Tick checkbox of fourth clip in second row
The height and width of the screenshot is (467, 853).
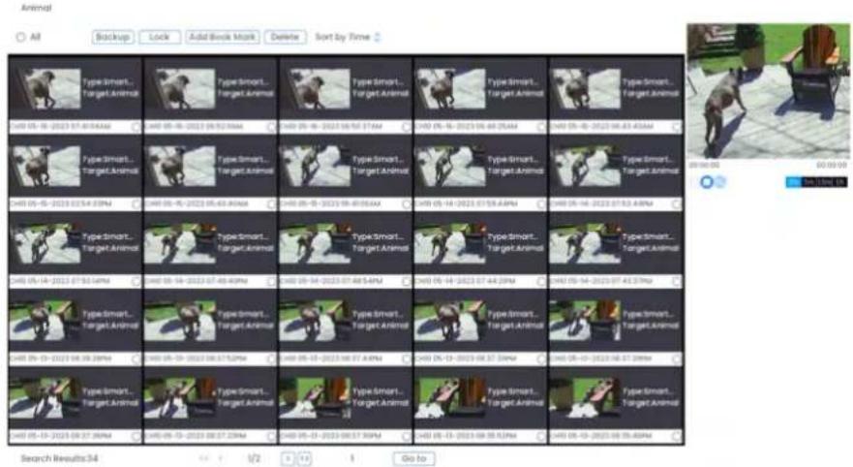pyautogui.click(x=540, y=204)
